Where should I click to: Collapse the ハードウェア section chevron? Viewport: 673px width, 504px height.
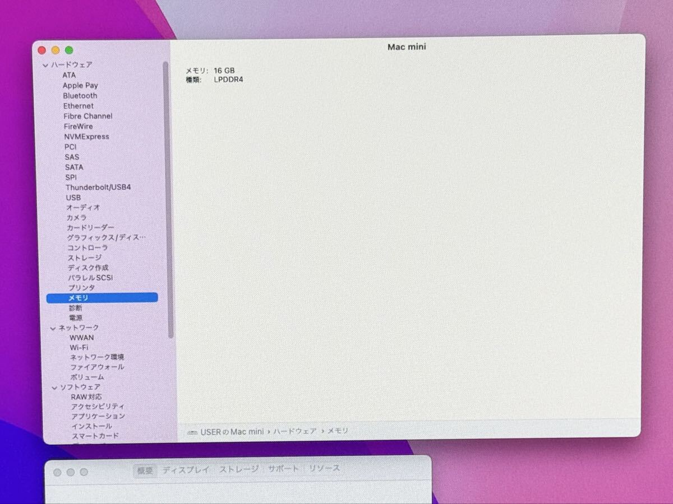point(45,66)
